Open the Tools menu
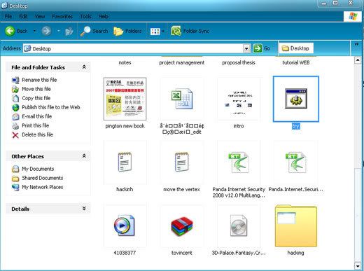Viewport: 364px width, 271px height. coord(85,17)
